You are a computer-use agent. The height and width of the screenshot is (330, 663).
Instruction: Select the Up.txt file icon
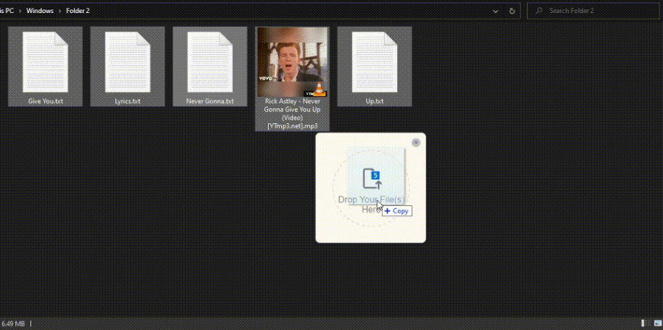tap(375, 62)
